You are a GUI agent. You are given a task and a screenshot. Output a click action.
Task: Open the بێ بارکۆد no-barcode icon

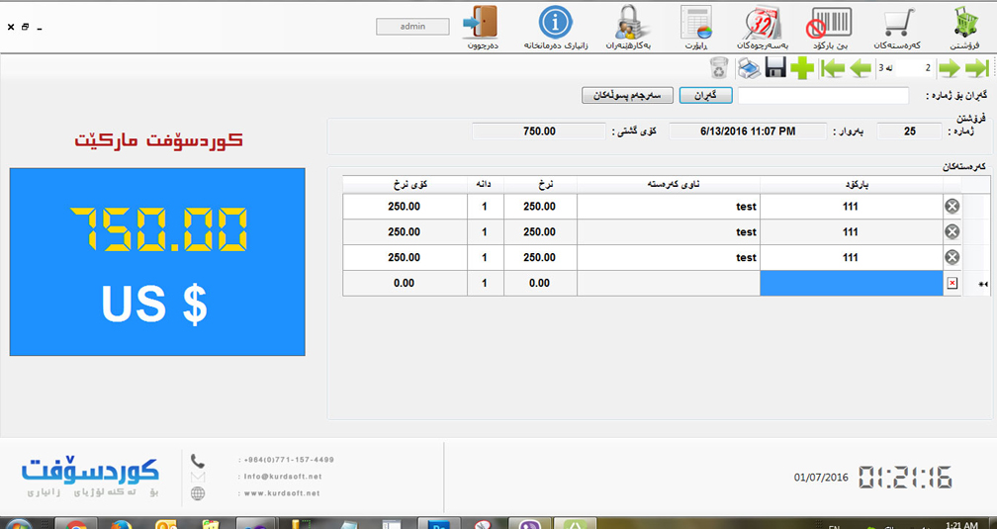[x=829, y=23]
